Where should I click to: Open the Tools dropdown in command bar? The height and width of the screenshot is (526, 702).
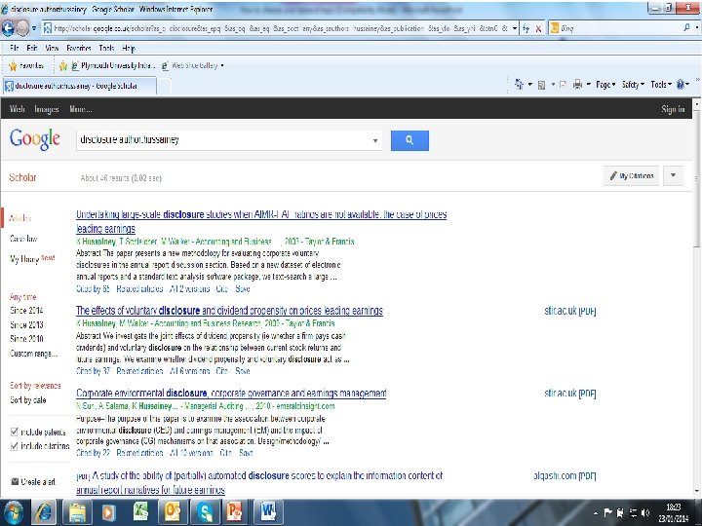click(661, 84)
